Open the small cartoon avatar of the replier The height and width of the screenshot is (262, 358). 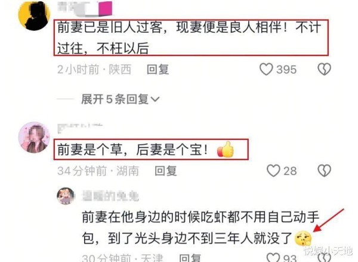[66, 196]
